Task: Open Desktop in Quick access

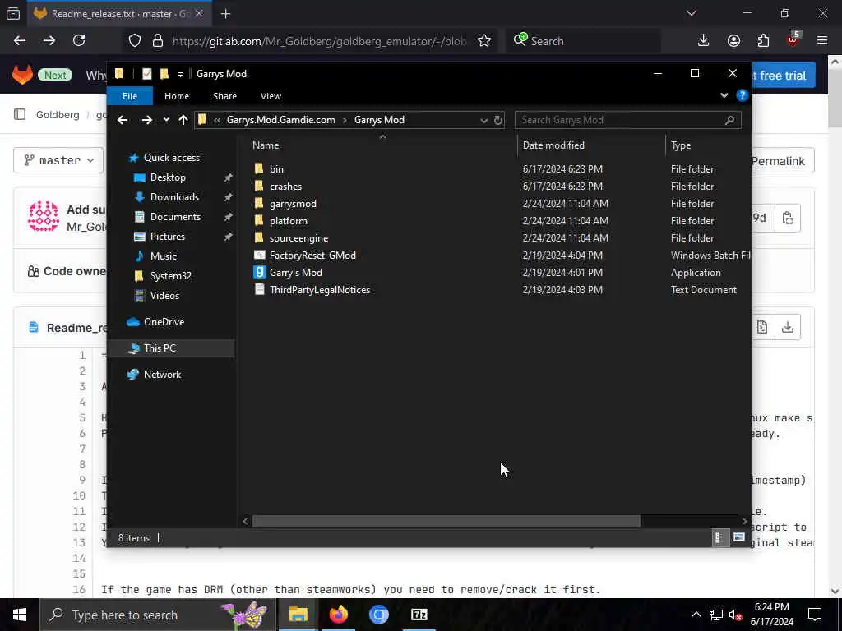Action: point(168,177)
